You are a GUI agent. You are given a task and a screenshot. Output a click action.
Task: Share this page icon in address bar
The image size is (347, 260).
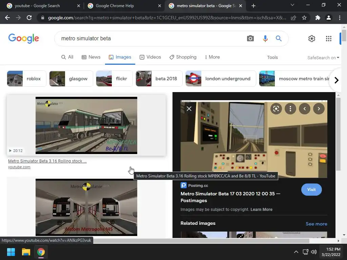293,18
